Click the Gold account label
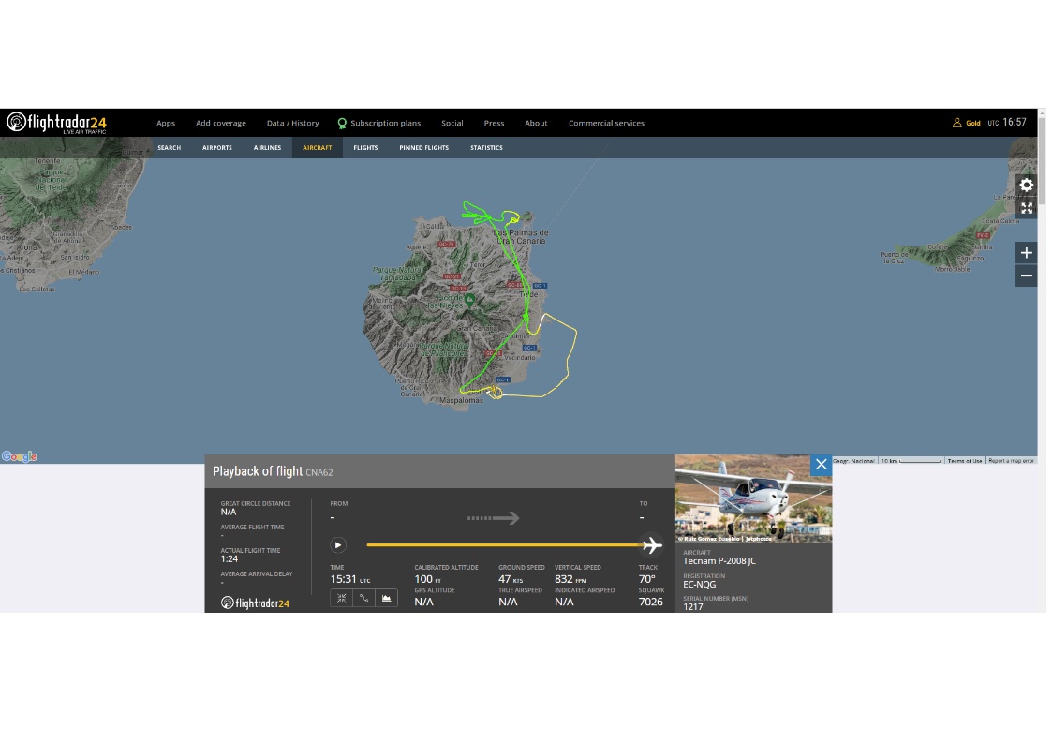The height and width of the screenshot is (744, 1052). pos(972,124)
